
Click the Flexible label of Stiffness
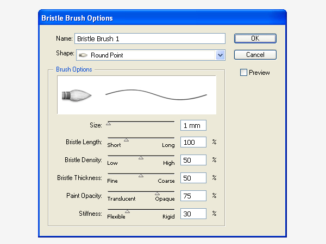[116, 216]
